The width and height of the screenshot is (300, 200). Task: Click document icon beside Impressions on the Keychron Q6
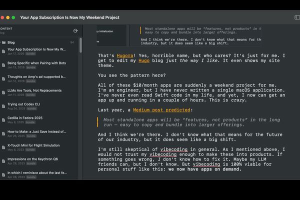[x=3, y=161]
